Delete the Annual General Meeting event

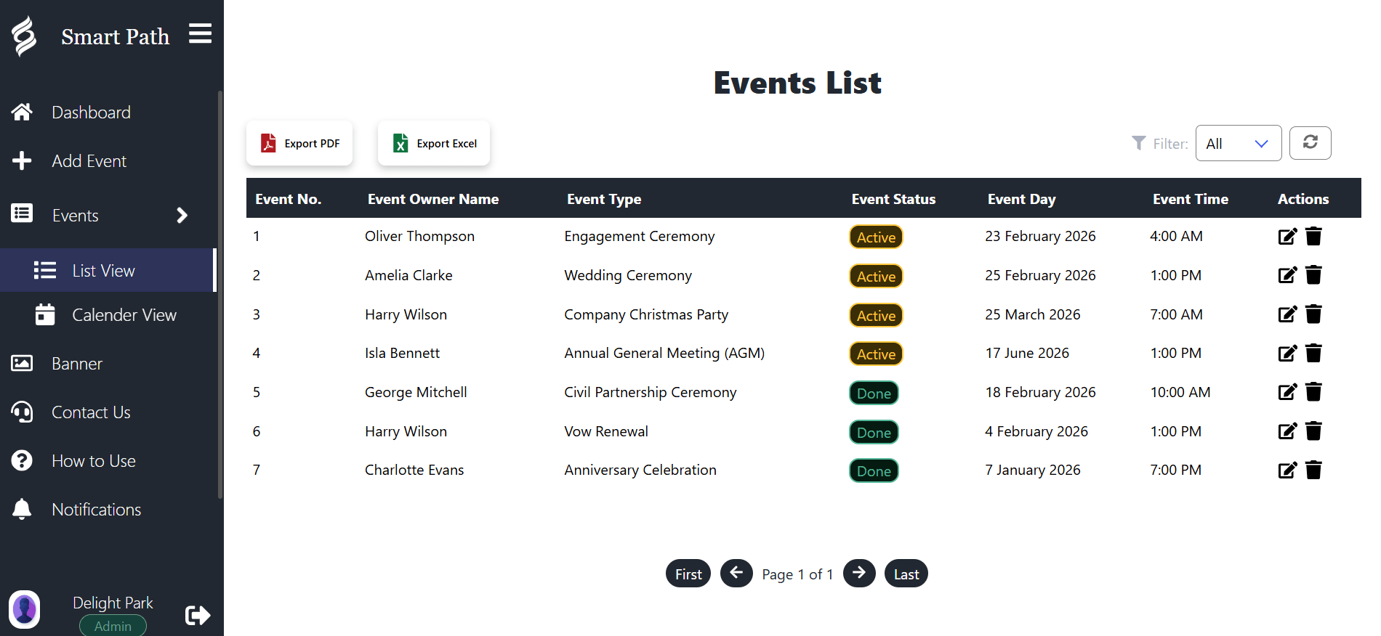pyautogui.click(x=1313, y=354)
